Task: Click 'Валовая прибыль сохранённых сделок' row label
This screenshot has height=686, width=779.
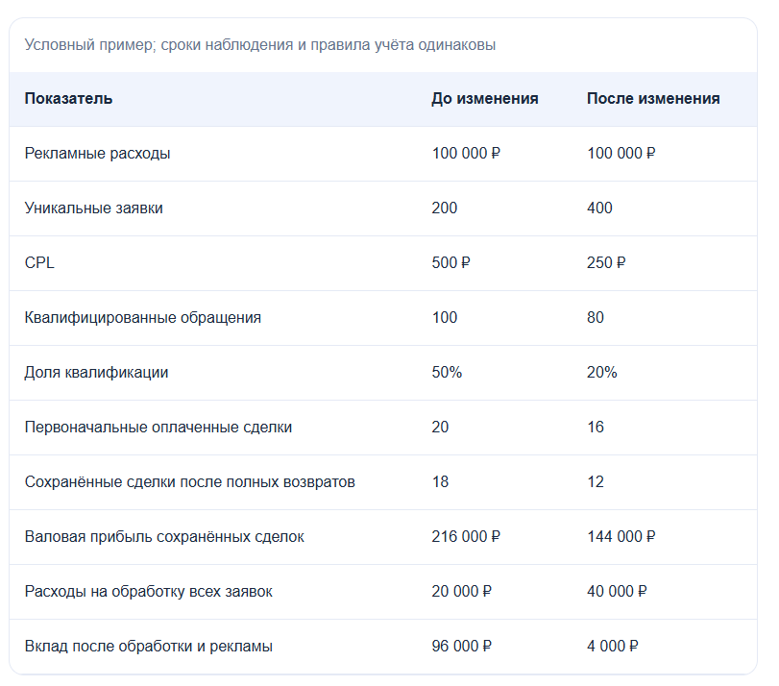Action: (164, 536)
